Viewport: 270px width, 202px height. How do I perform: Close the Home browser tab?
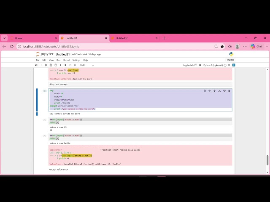pos(56,38)
